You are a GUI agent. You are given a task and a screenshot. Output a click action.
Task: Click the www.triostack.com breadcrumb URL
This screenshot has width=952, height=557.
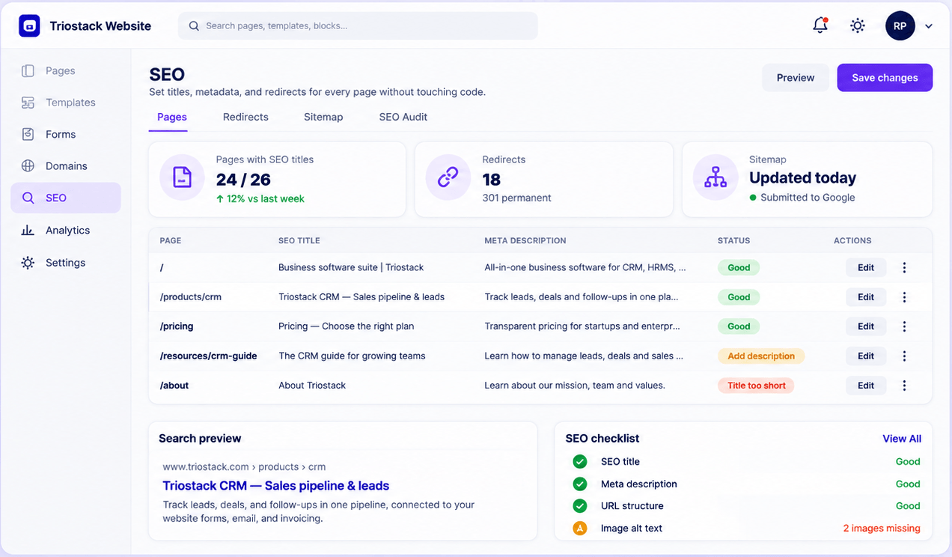point(244,466)
